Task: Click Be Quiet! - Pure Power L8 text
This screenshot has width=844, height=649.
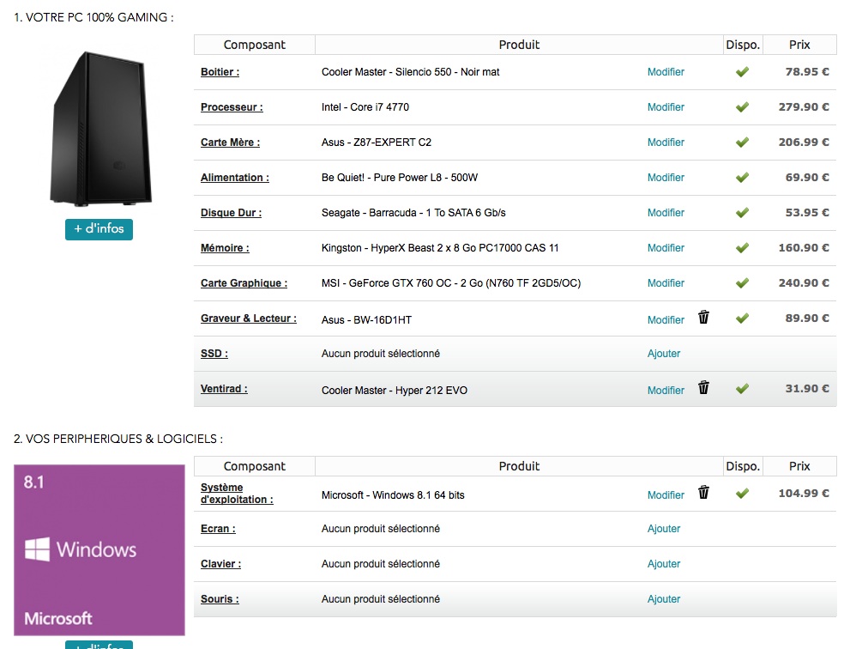Action: tap(400, 177)
